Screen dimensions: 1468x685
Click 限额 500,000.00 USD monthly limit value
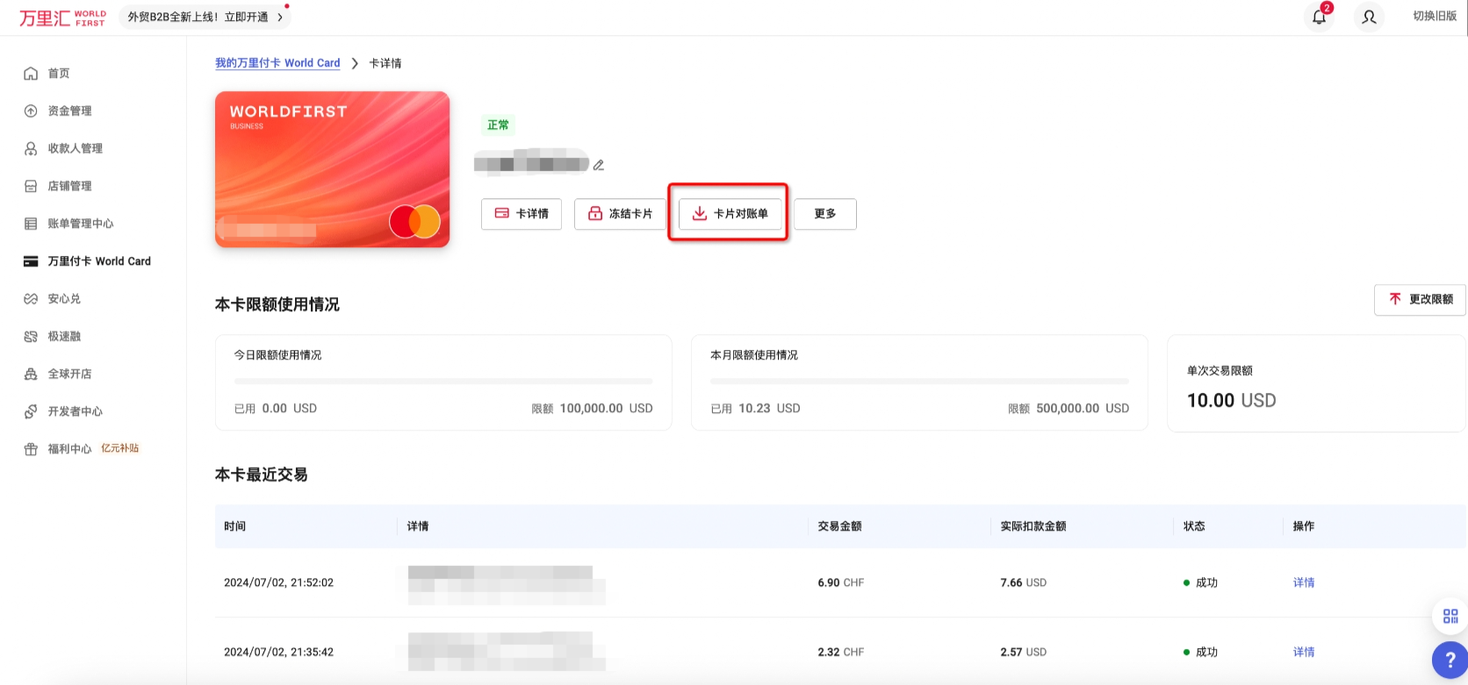point(1069,409)
